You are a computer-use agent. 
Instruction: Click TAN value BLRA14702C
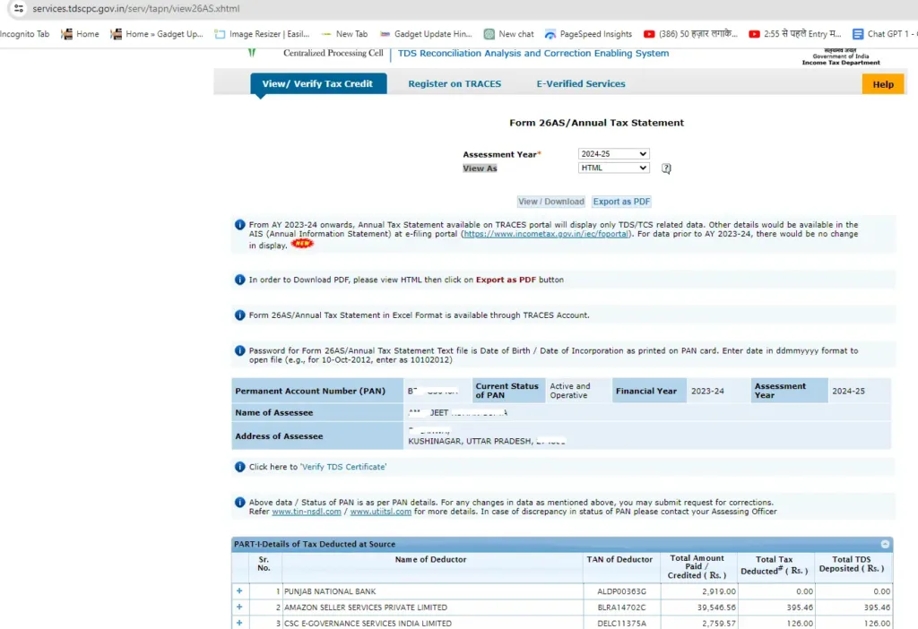pos(621,607)
